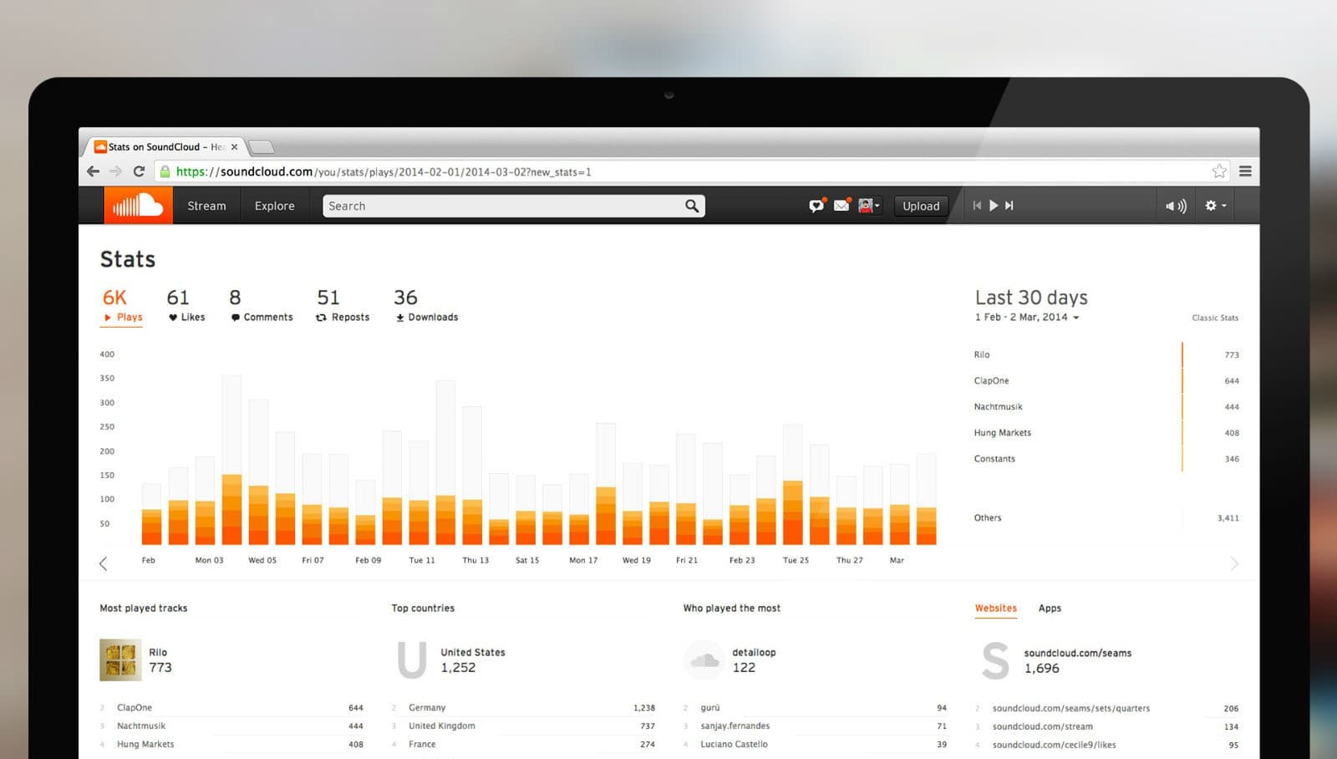Viewport: 1337px width, 759px height.
Task: Click the Rilo track thumbnail
Action: click(x=120, y=660)
